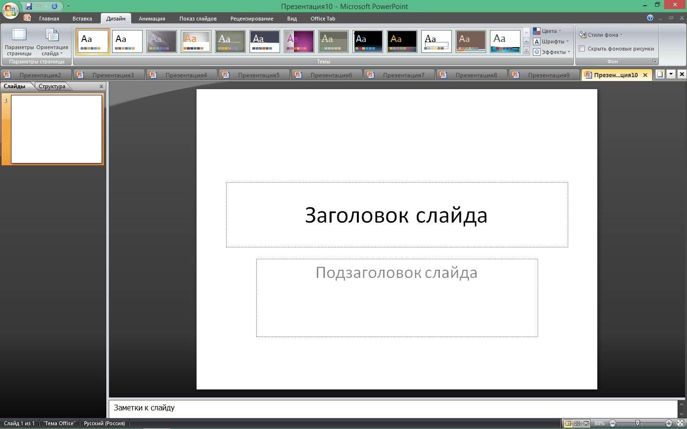Select slide 1 thumbnail in the pane

(56, 129)
